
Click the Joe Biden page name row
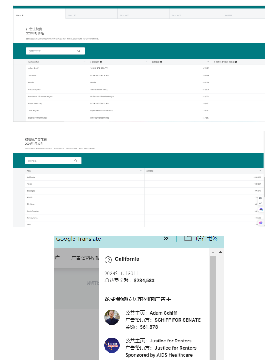point(32,75)
